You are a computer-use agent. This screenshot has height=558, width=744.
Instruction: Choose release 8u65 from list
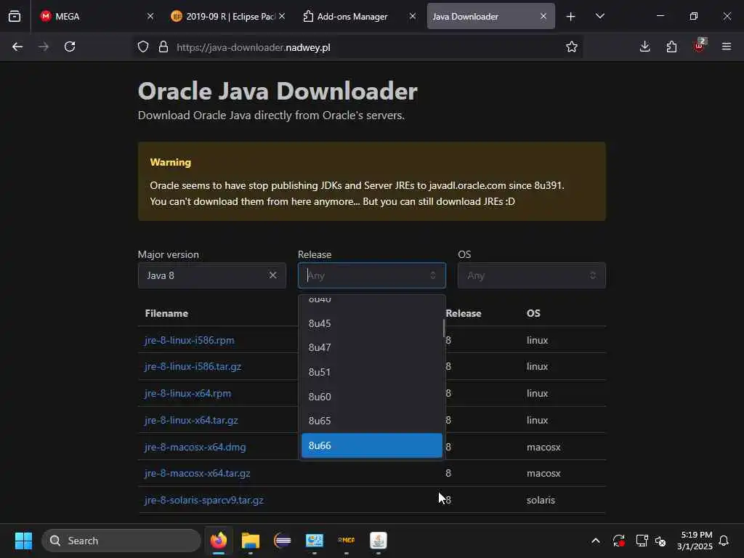coord(371,421)
